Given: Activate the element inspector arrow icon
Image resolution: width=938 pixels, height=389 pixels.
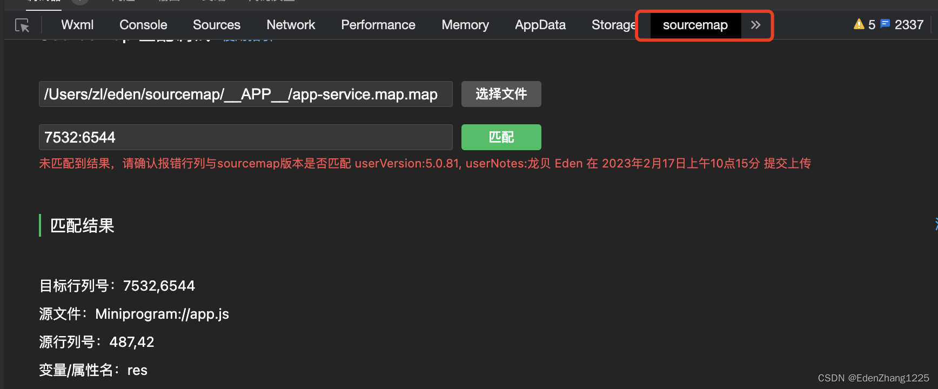Looking at the screenshot, I should [22, 25].
